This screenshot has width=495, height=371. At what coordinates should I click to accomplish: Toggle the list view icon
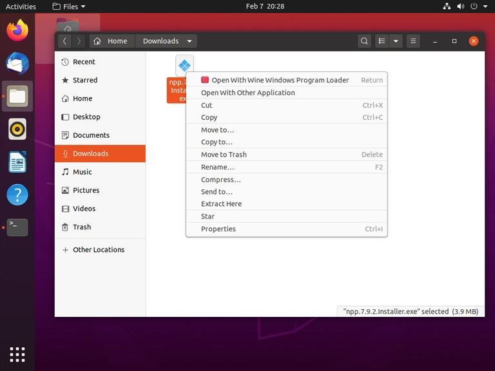pos(382,41)
